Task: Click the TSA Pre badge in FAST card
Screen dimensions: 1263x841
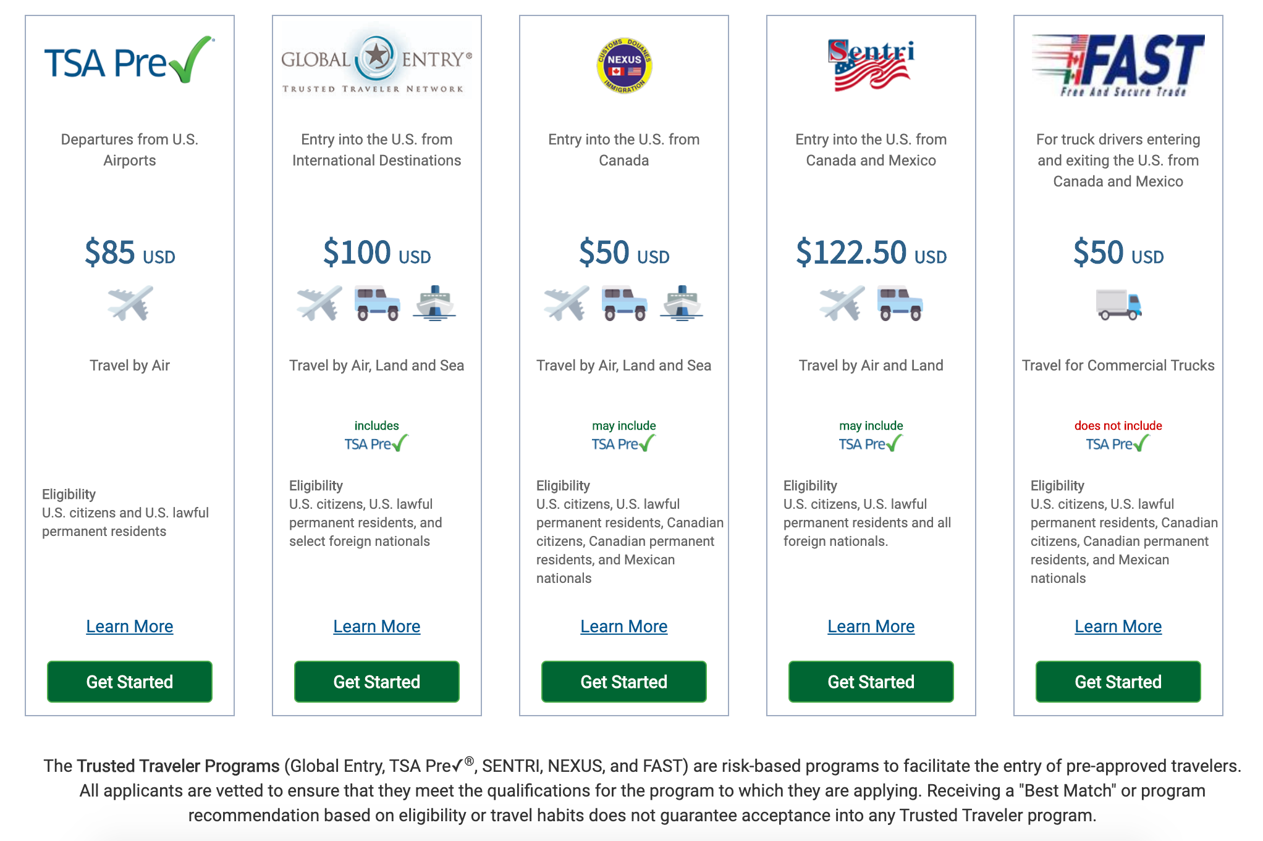Action: click(x=1118, y=443)
